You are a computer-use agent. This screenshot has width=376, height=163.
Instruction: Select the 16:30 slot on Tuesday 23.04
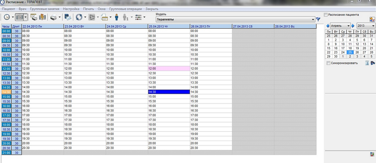click(x=85, y=111)
